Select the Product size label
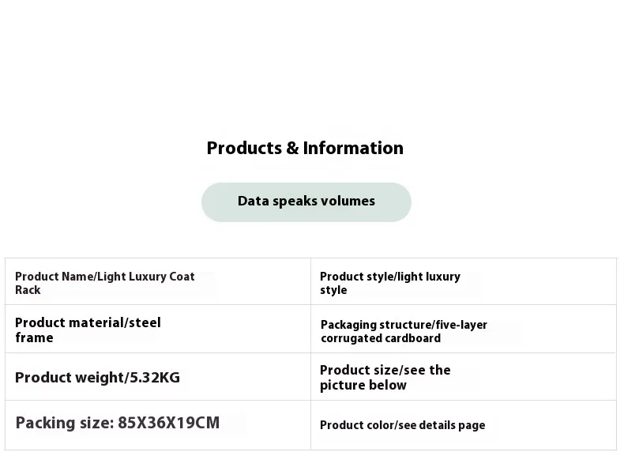Screen dimensions: 624x471 [355, 370]
